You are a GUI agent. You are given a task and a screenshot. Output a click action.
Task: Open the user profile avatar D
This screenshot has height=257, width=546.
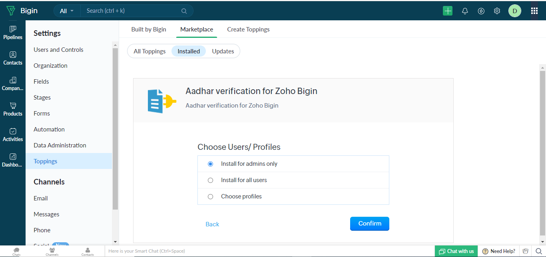coord(515,11)
